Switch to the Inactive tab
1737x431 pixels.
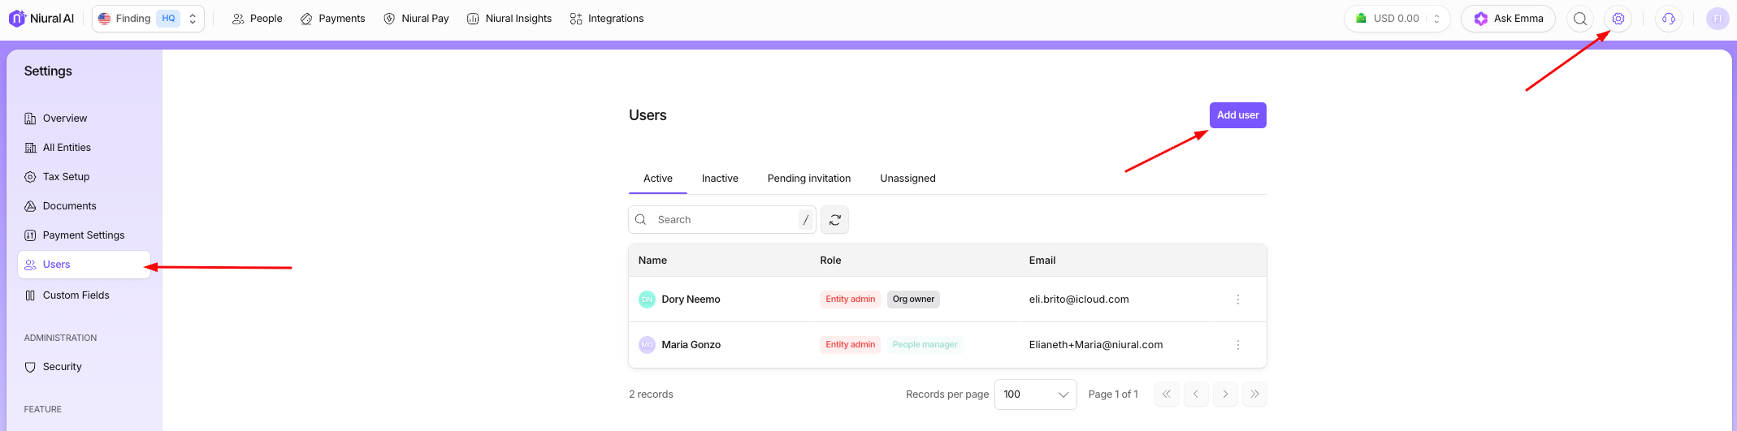click(720, 179)
